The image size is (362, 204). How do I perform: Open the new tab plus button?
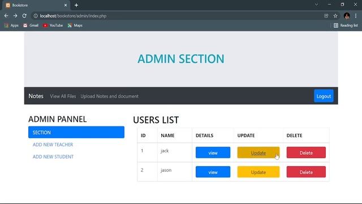pyautogui.click(x=76, y=5)
